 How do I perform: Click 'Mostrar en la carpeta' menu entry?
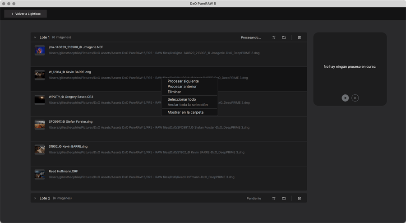(x=185, y=112)
